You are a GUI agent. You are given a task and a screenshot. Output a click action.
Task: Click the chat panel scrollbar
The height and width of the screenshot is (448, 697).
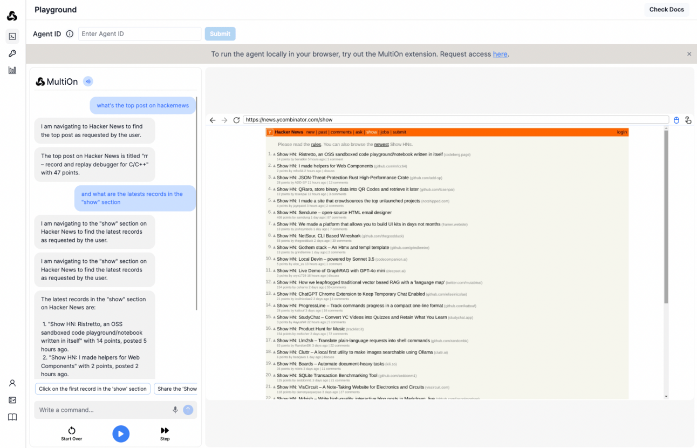[x=197, y=204]
